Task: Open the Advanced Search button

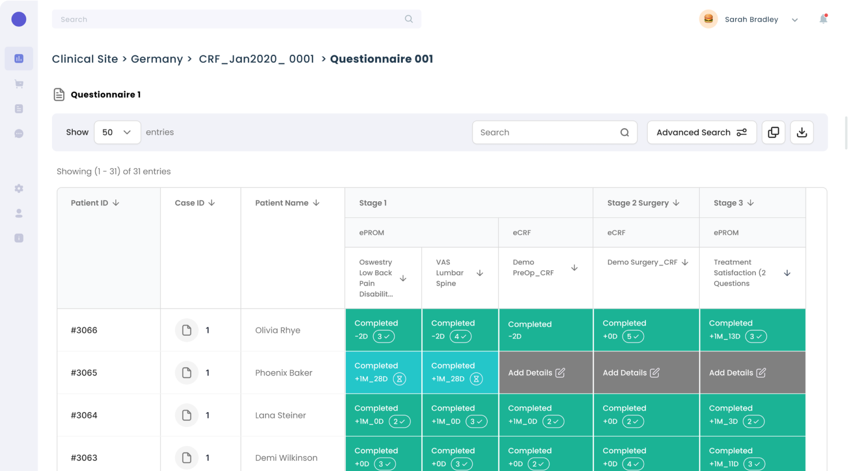Action: pos(701,132)
